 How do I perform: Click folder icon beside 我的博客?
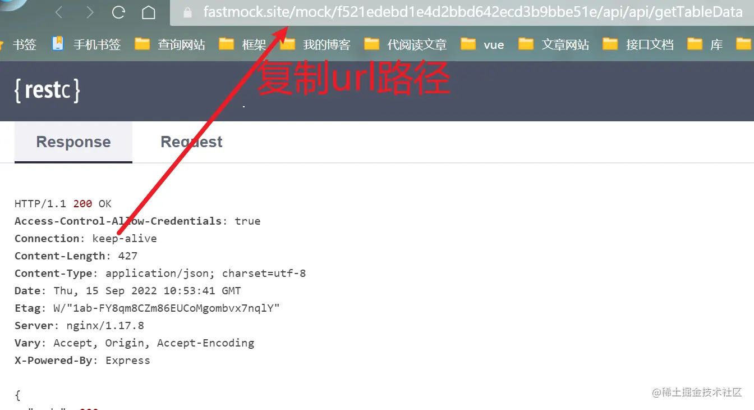[288, 44]
